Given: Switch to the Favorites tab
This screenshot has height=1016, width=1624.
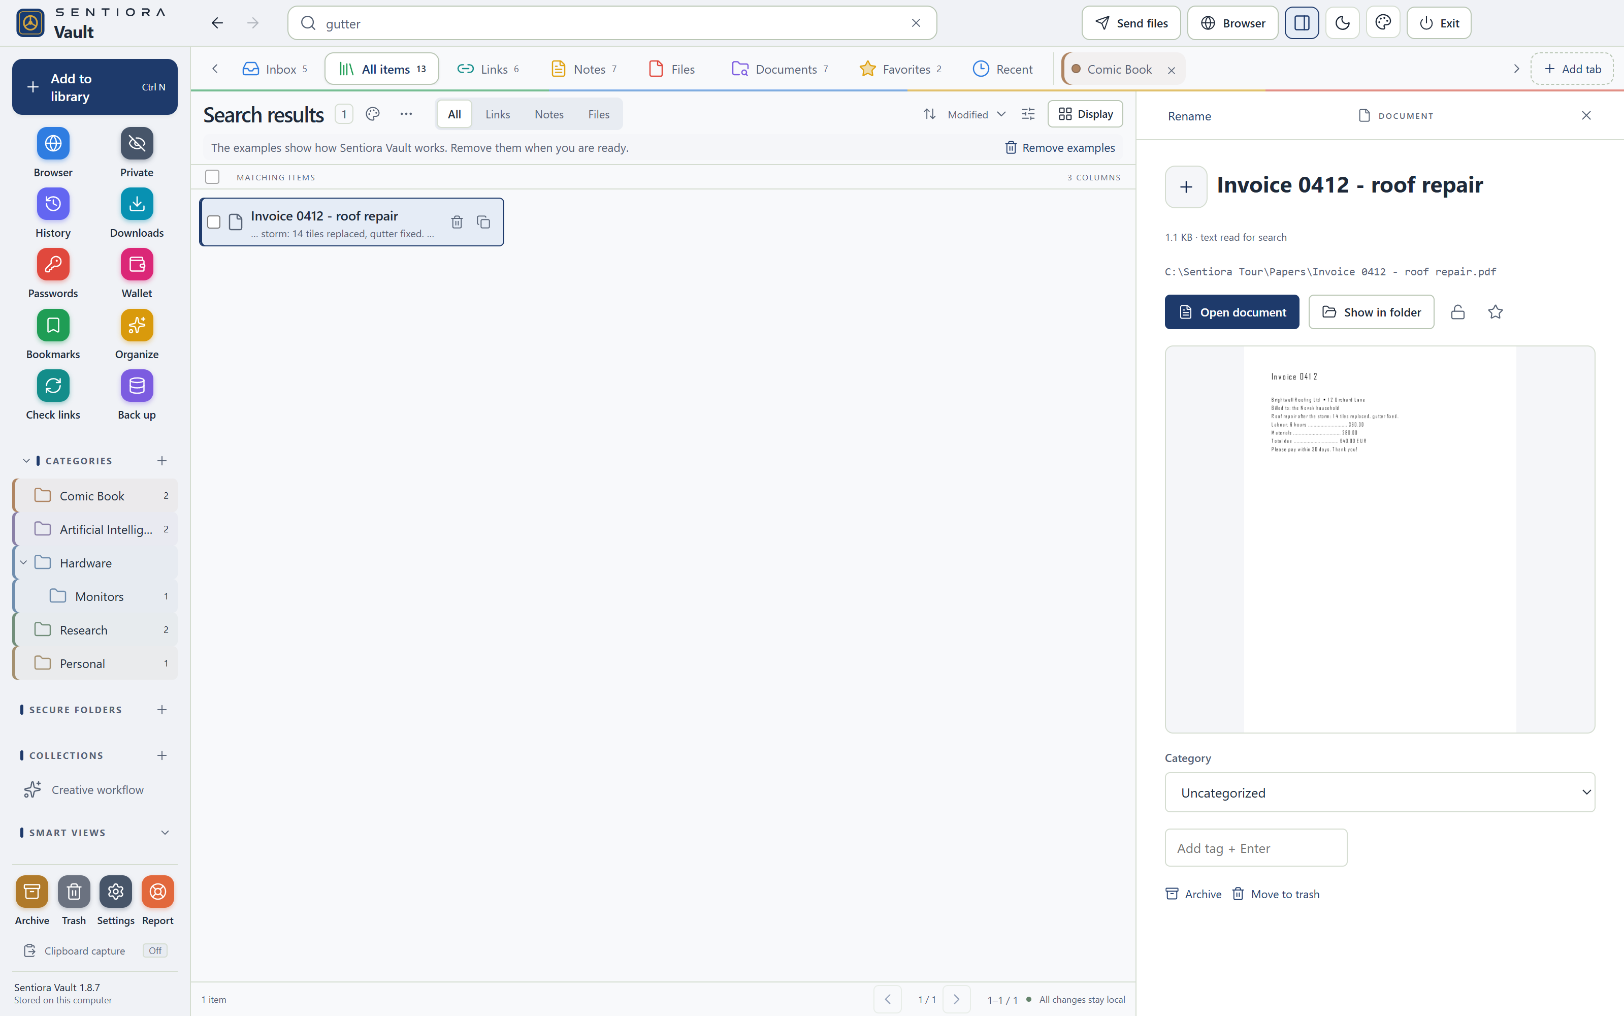Looking at the screenshot, I should pyautogui.click(x=901, y=69).
